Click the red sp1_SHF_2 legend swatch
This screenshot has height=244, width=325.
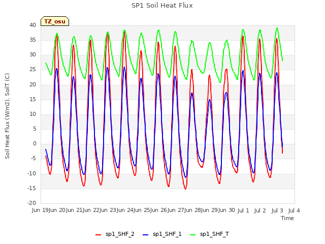[x=98, y=235]
